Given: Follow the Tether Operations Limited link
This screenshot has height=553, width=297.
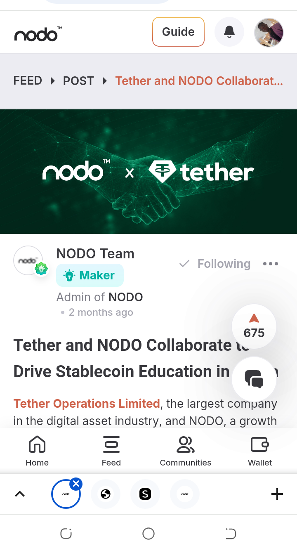Looking at the screenshot, I should click(x=87, y=403).
